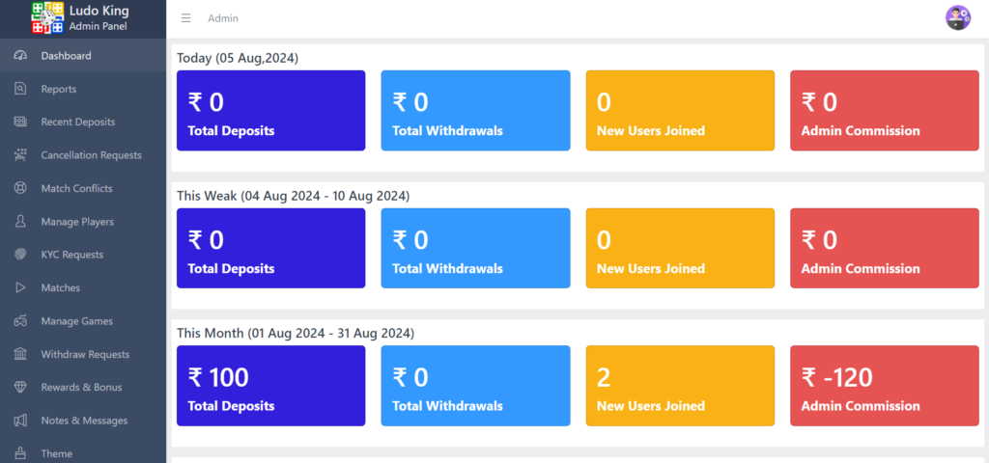Select This Weak Total Deposits card
The height and width of the screenshot is (463, 989).
[x=270, y=248]
